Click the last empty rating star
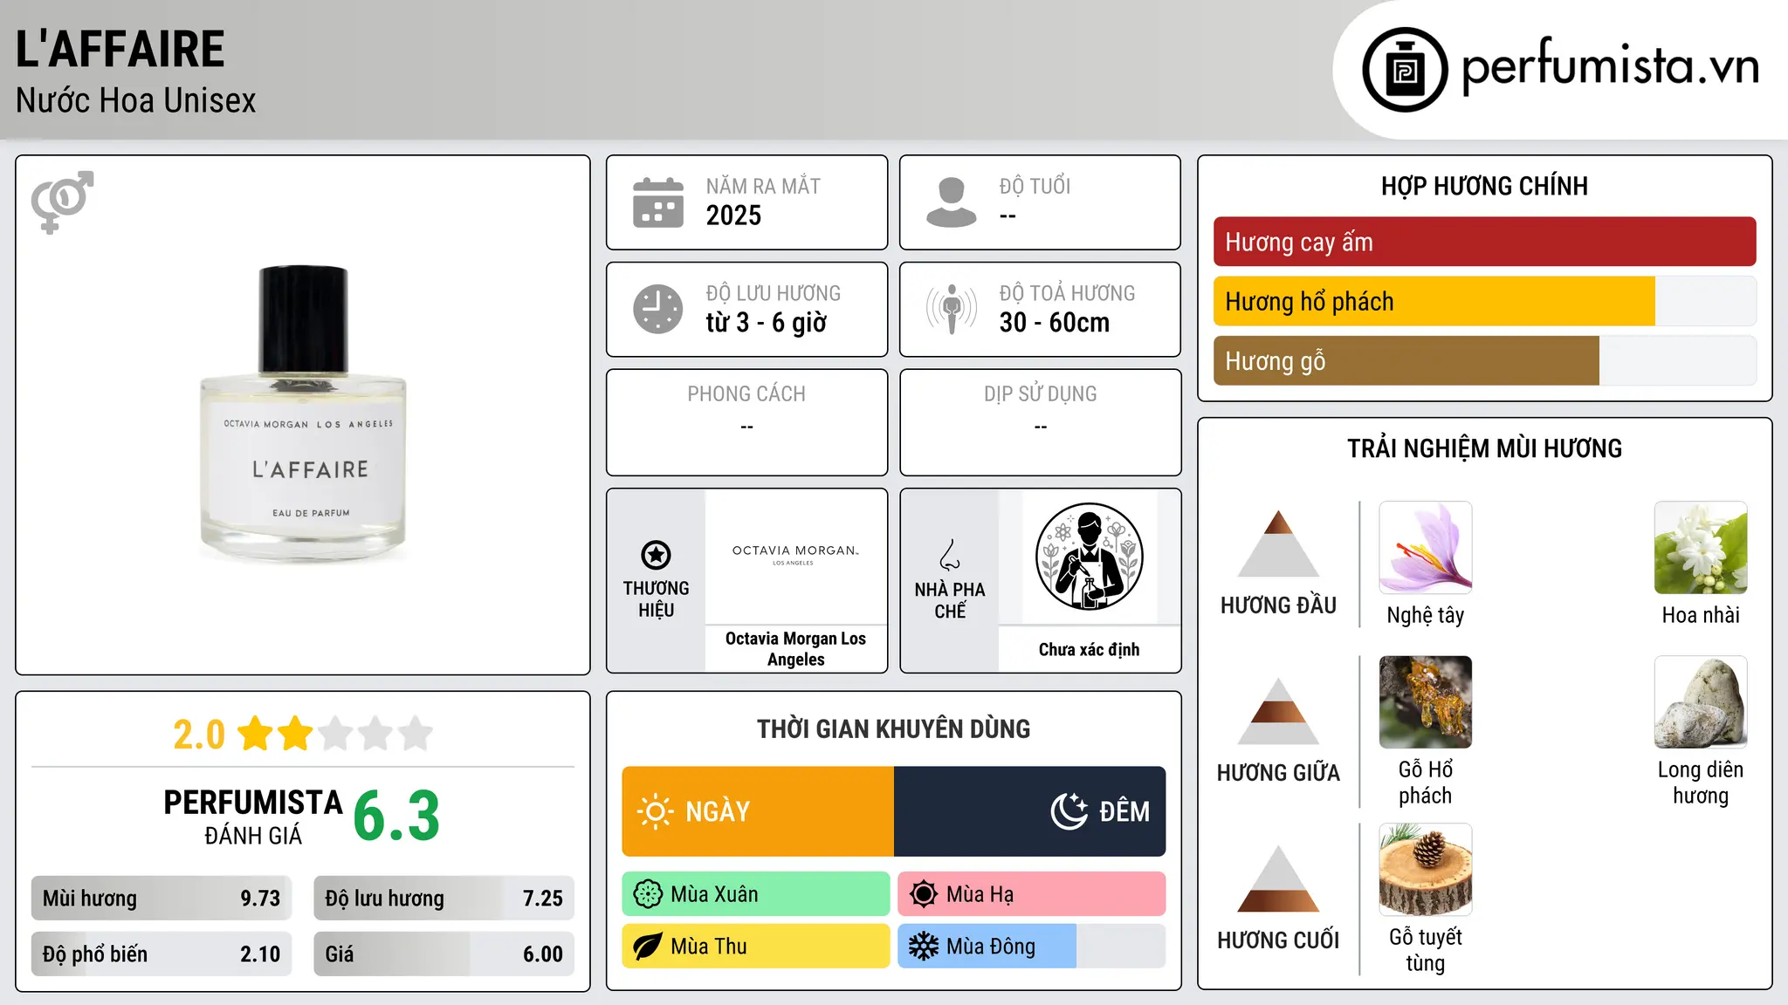This screenshot has height=1005, width=1788. [x=416, y=734]
